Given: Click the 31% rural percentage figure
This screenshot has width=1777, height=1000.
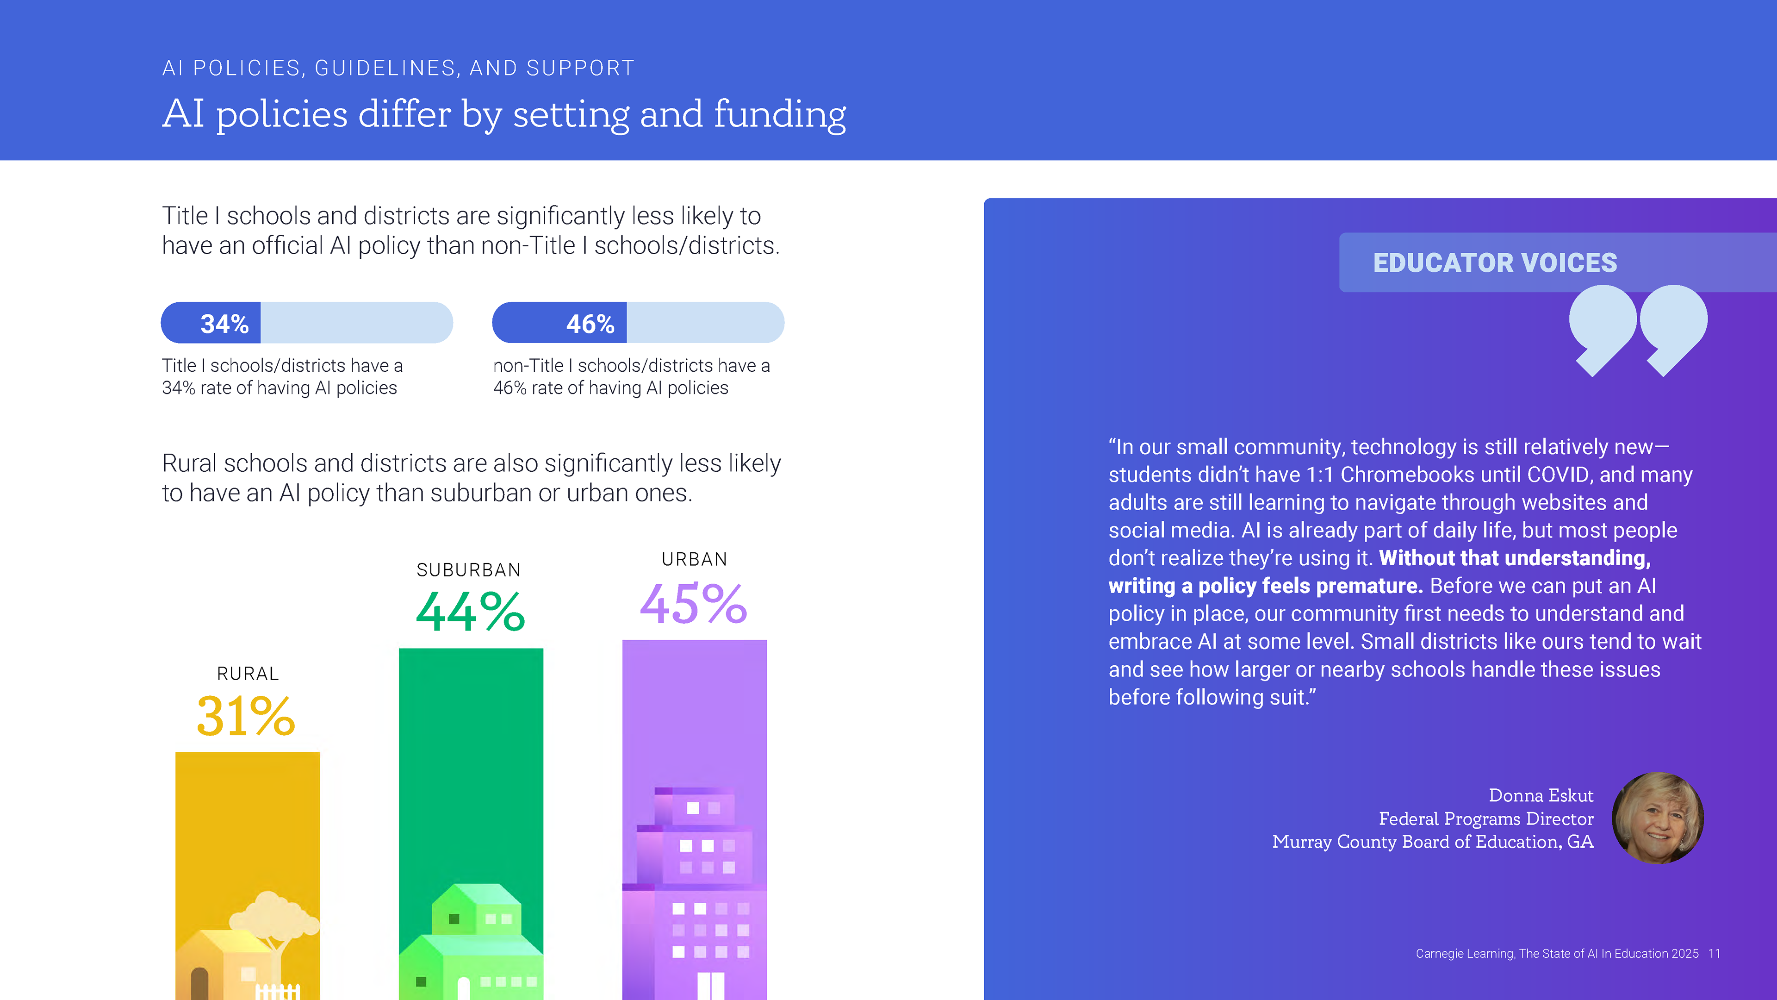Looking at the screenshot, I should click(246, 716).
